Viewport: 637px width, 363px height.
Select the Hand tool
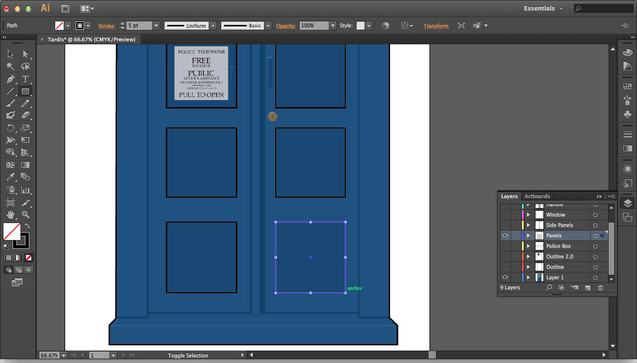(x=10, y=215)
